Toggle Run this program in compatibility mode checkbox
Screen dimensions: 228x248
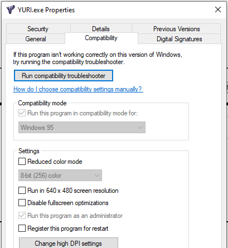tap(22, 113)
